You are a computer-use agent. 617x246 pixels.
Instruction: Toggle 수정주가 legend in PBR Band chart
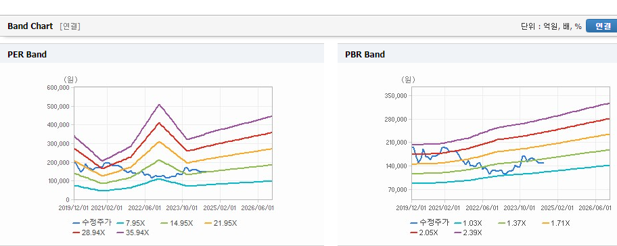(430, 223)
